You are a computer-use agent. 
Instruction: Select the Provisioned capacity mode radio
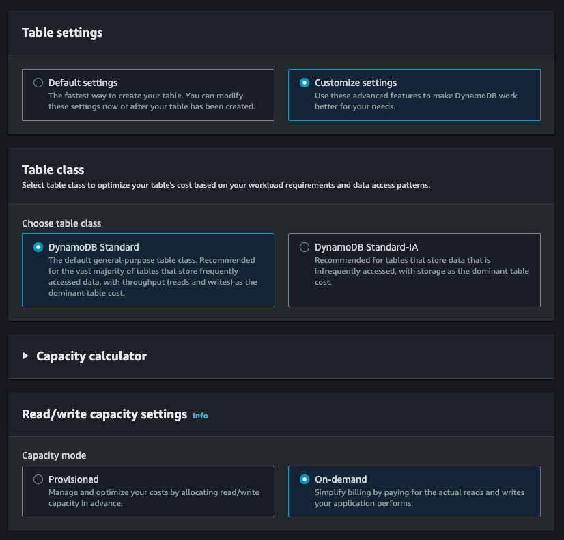pyautogui.click(x=38, y=479)
